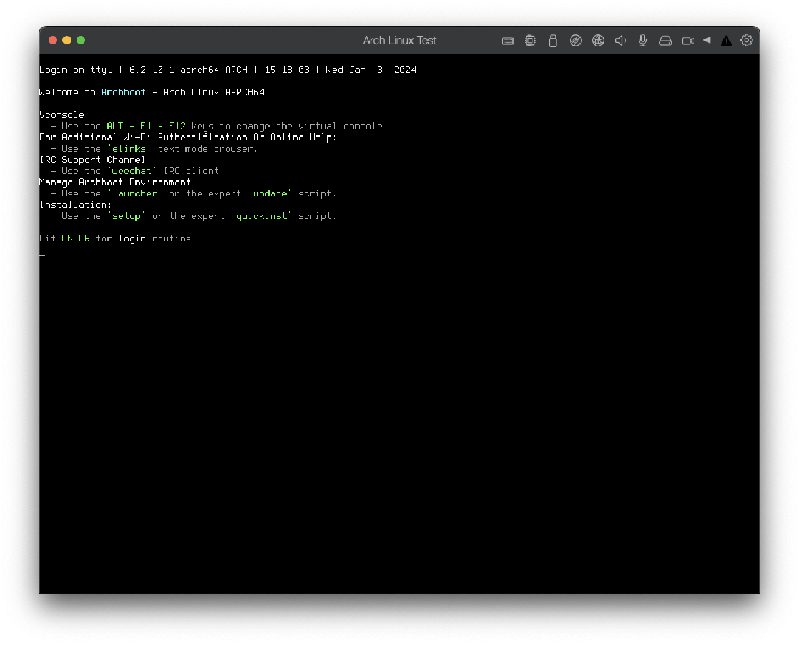Image resolution: width=799 pixels, height=645 pixels.
Task: Click the network globe icon
Action: click(x=598, y=40)
